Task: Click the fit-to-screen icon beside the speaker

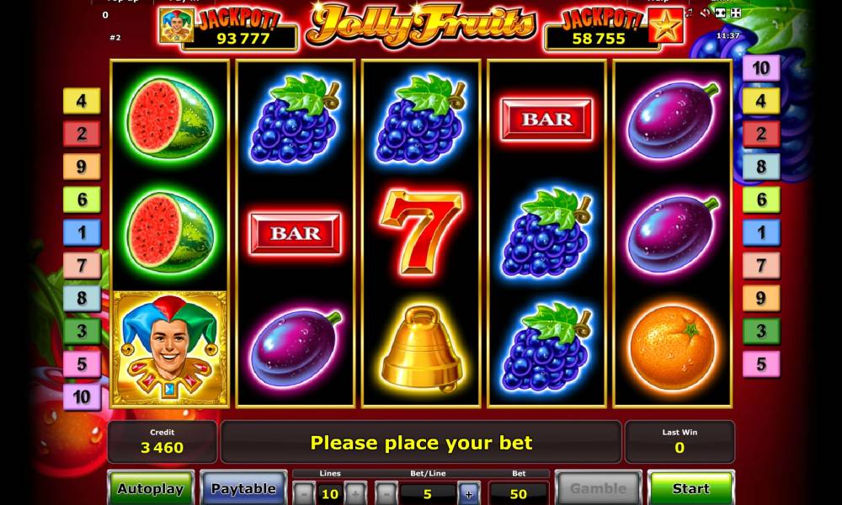Action: coord(720,13)
